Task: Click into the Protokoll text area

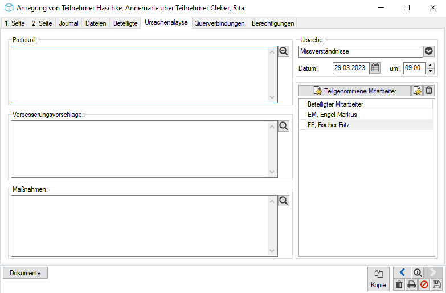Action: coord(140,74)
